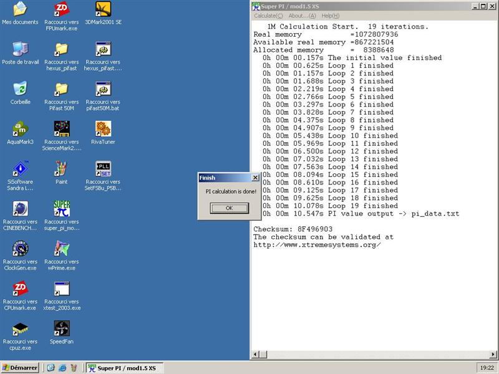Select the Corbeille recycle bin
499x374 pixels.
pos(21,89)
